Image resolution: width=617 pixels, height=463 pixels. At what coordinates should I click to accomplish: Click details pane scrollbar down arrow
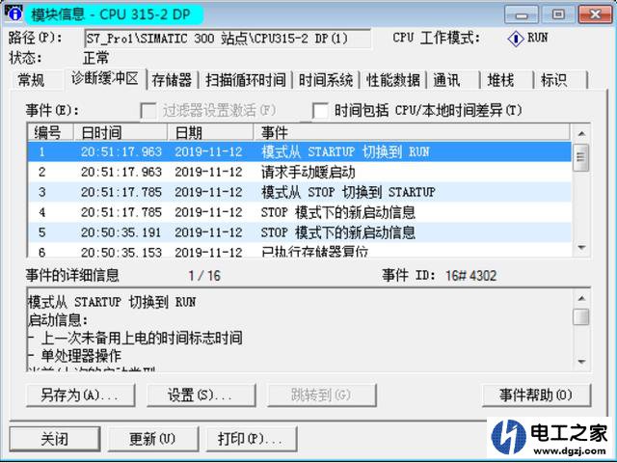581,362
